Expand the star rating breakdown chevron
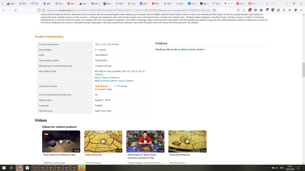This screenshot has height=171, width=305. [x=110, y=86]
